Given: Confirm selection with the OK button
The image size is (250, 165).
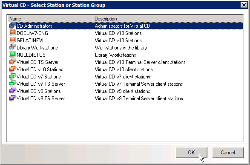Looking at the screenshot, I should 191,153.
